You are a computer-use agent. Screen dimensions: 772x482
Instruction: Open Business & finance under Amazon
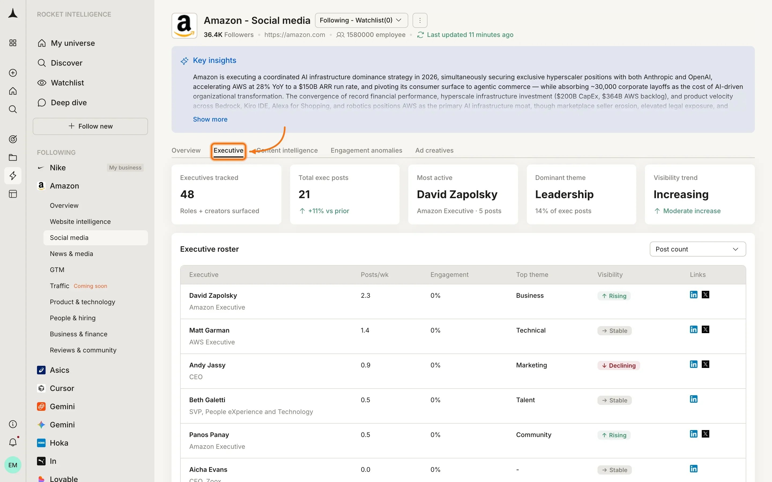coord(79,334)
